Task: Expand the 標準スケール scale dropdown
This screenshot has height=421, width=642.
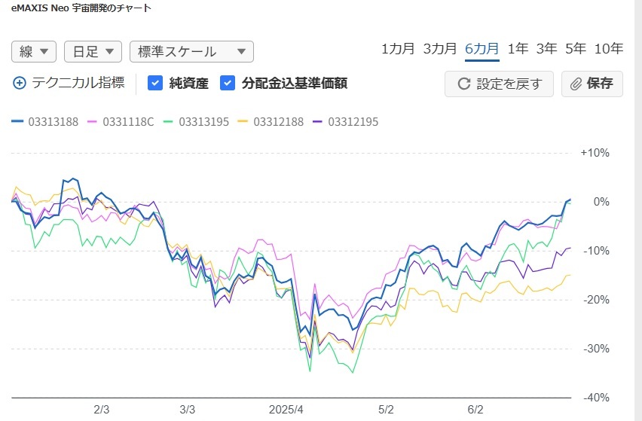Action: click(x=191, y=51)
